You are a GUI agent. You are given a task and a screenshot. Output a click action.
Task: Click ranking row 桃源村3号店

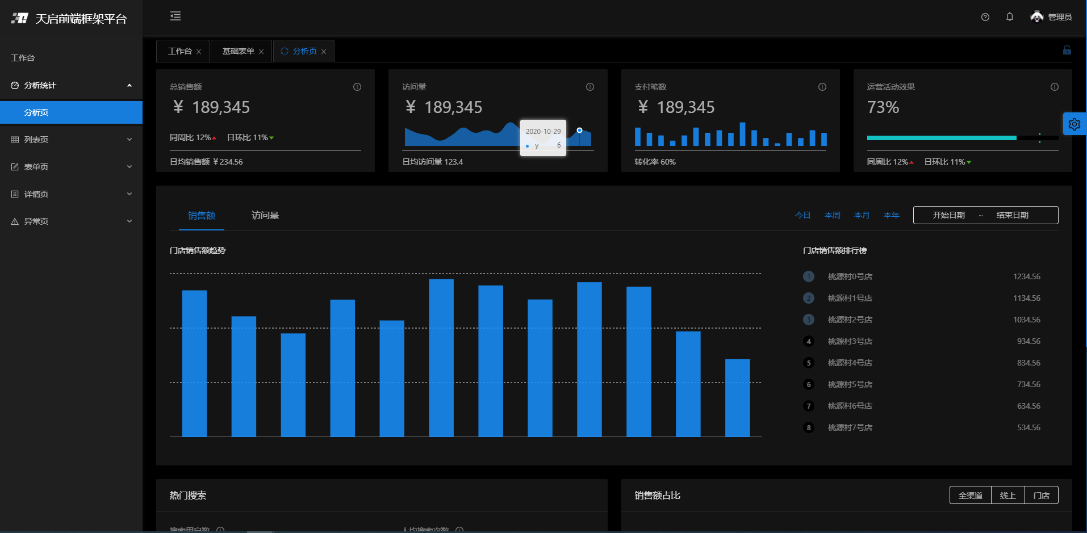click(921, 341)
